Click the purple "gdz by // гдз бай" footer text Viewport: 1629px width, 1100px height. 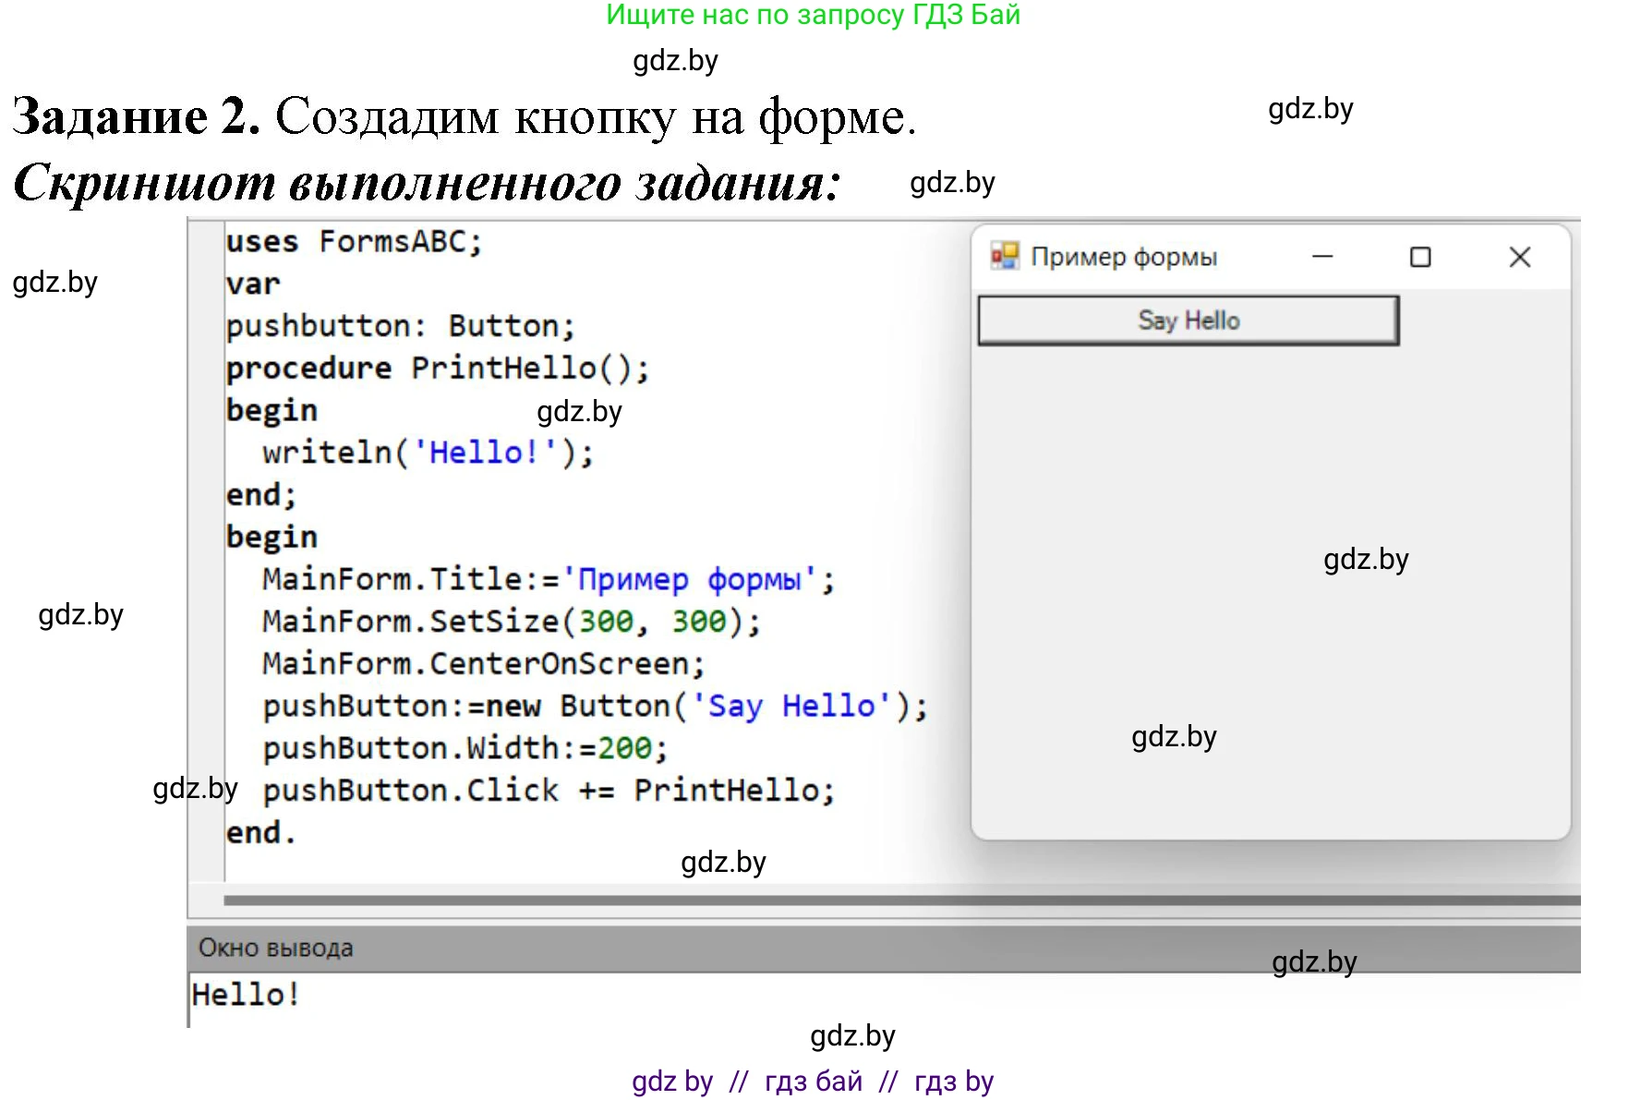pyautogui.click(x=813, y=1081)
